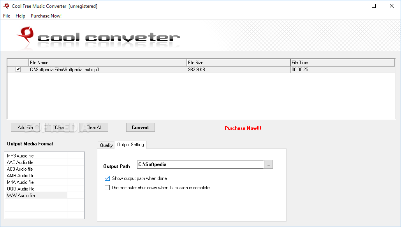Minimize the Cool Free Music Converter window
Screen dimensions: 401x227
pyautogui.click(x=356, y=6)
